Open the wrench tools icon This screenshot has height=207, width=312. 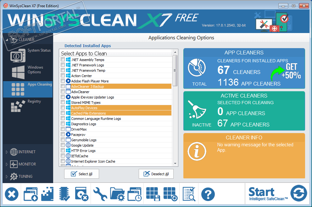click(100, 194)
